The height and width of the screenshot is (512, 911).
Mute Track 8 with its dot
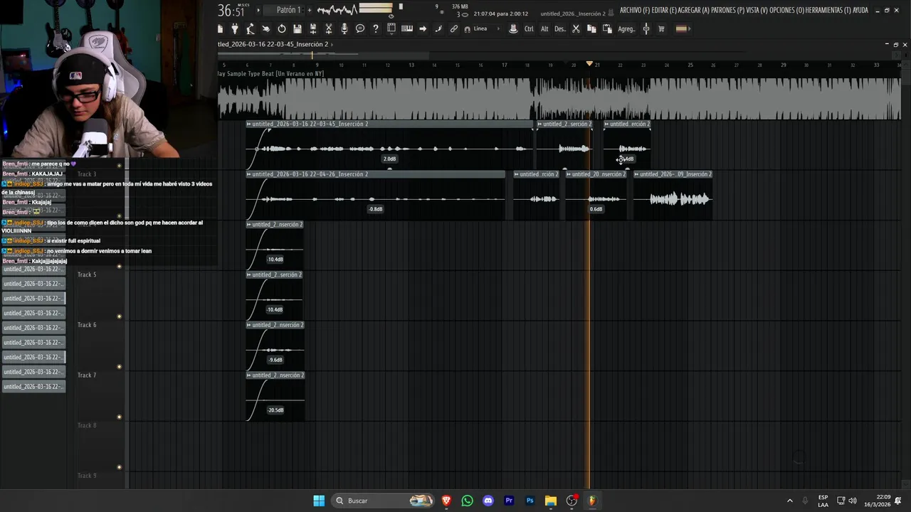[x=120, y=467]
